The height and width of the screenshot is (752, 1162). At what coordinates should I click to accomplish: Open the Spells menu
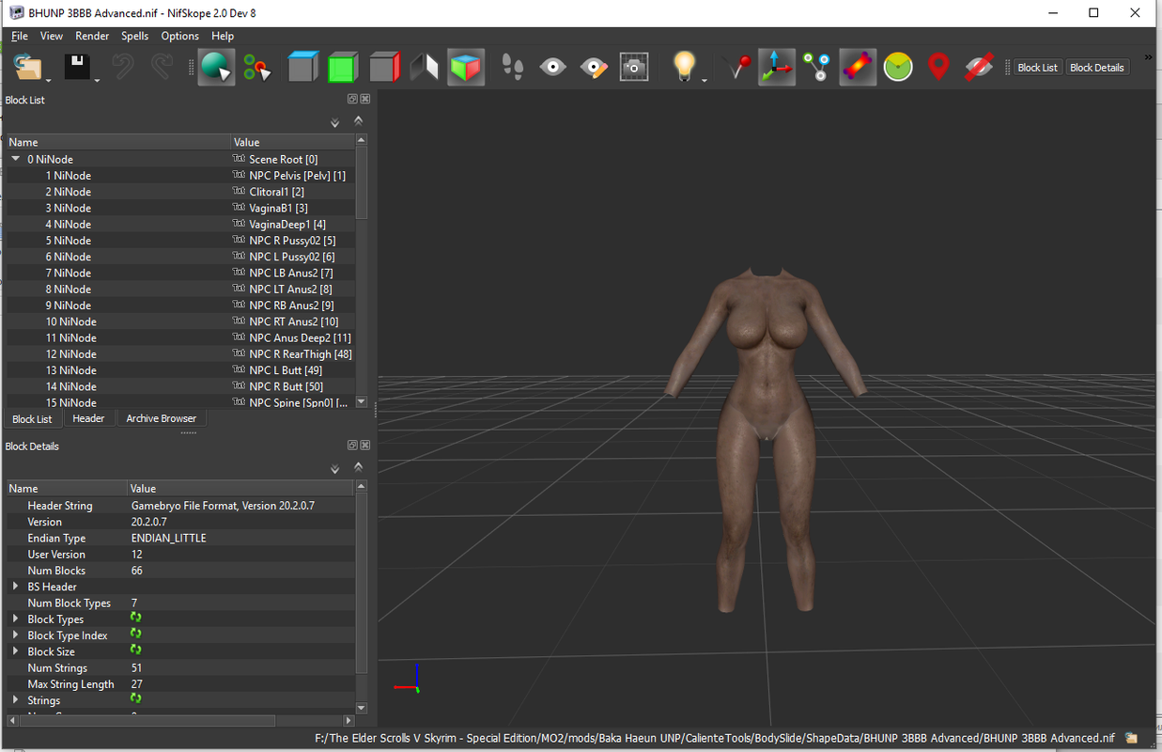click(x=134, y=36)
